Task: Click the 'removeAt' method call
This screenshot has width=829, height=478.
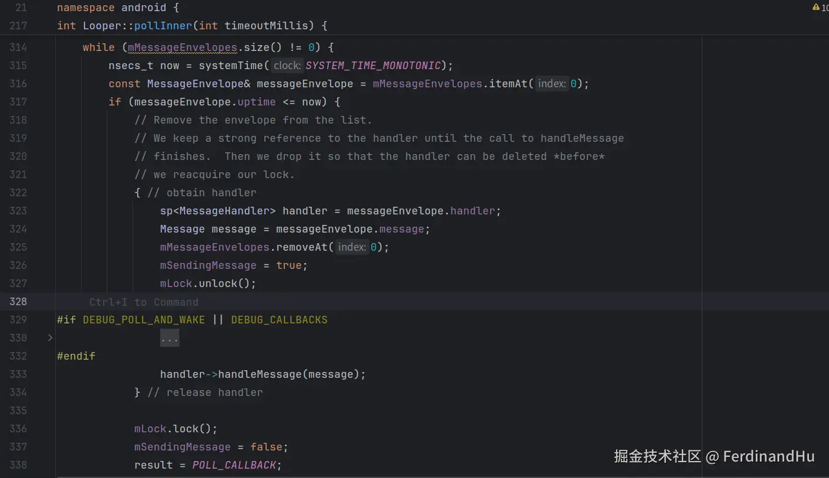Action: (302, 247)
